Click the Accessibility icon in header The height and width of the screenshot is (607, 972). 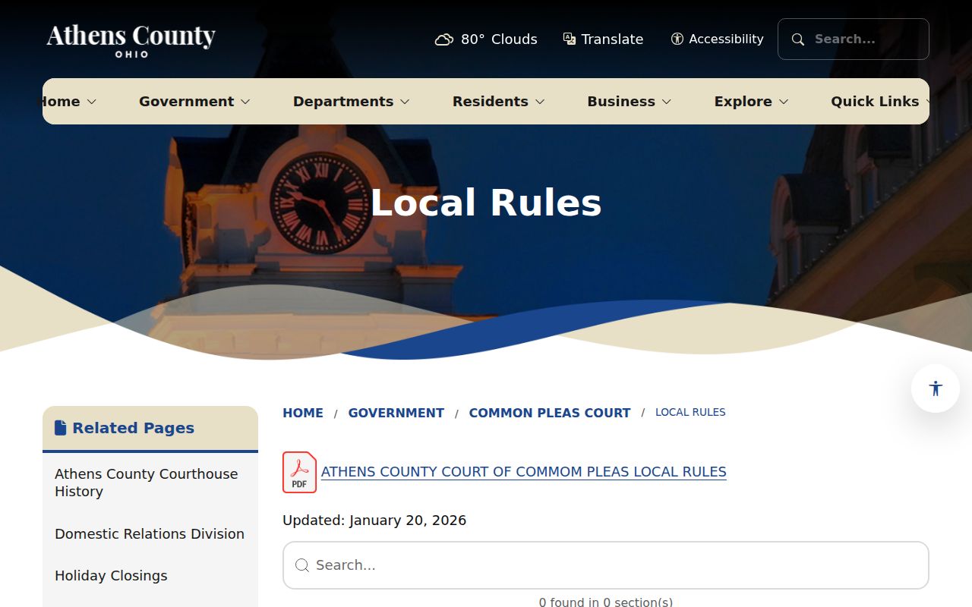[x=677, y=39]
